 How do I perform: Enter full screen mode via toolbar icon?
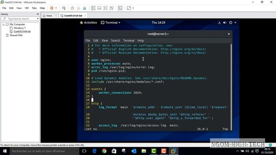tap(105, 8)
